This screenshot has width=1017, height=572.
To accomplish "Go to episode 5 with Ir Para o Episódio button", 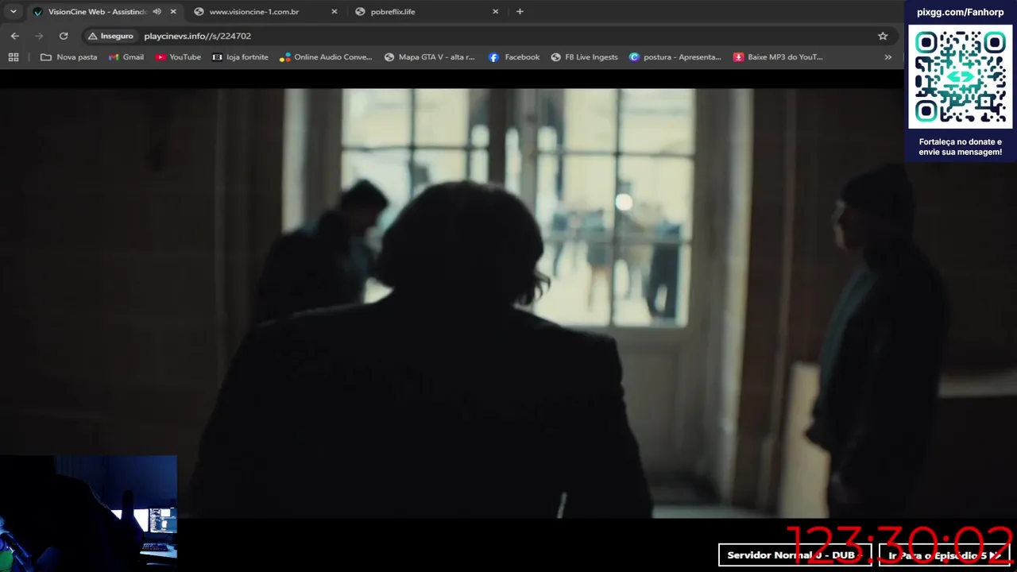I will (x=944, y=555).
